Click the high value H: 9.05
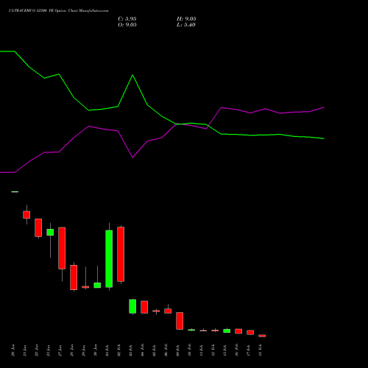The image size is (368, 368). (x=186, y=19)
